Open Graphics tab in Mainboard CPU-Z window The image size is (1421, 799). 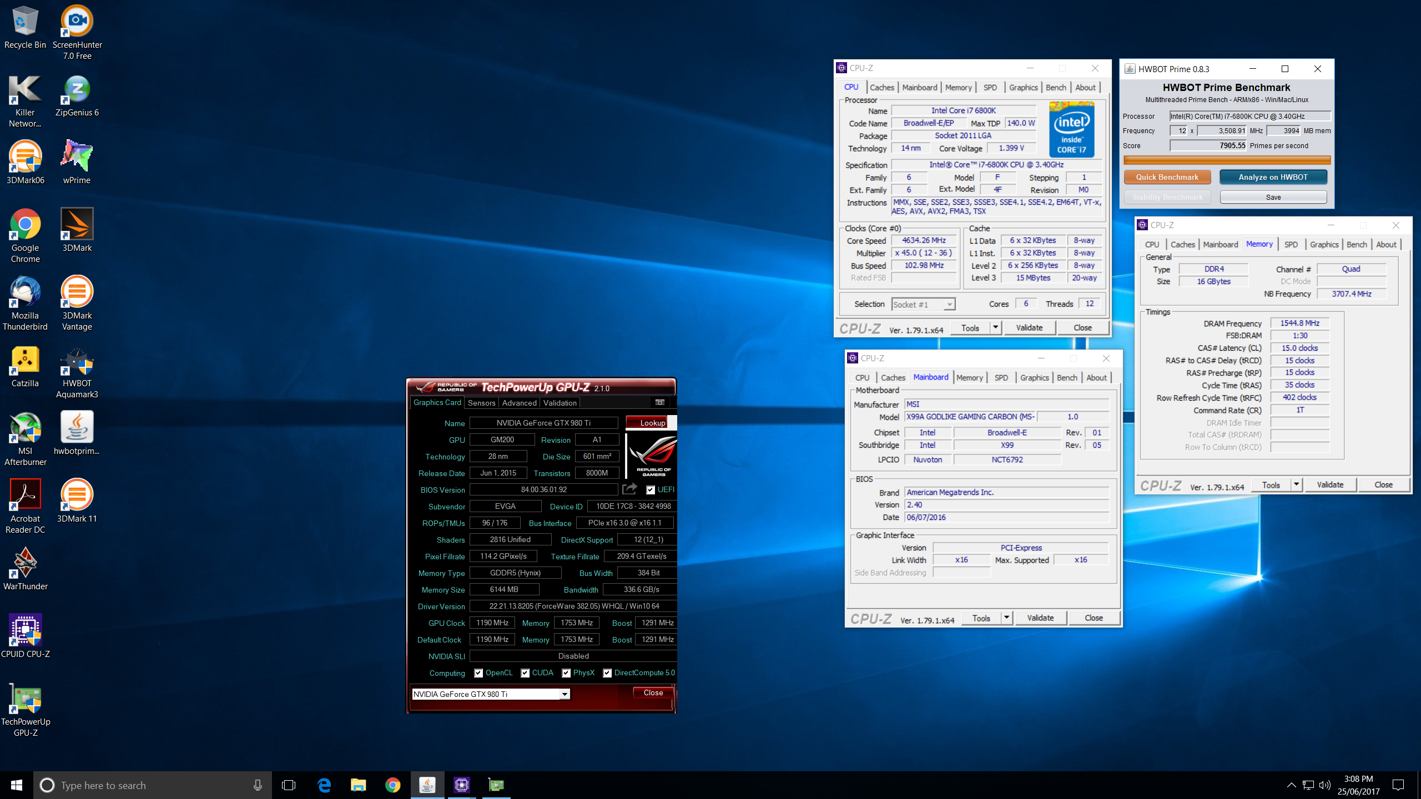click(1035, 378)
